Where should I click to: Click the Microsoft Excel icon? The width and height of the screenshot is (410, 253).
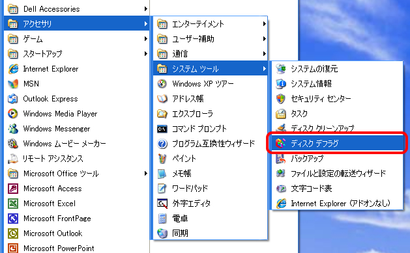[13, 204]
